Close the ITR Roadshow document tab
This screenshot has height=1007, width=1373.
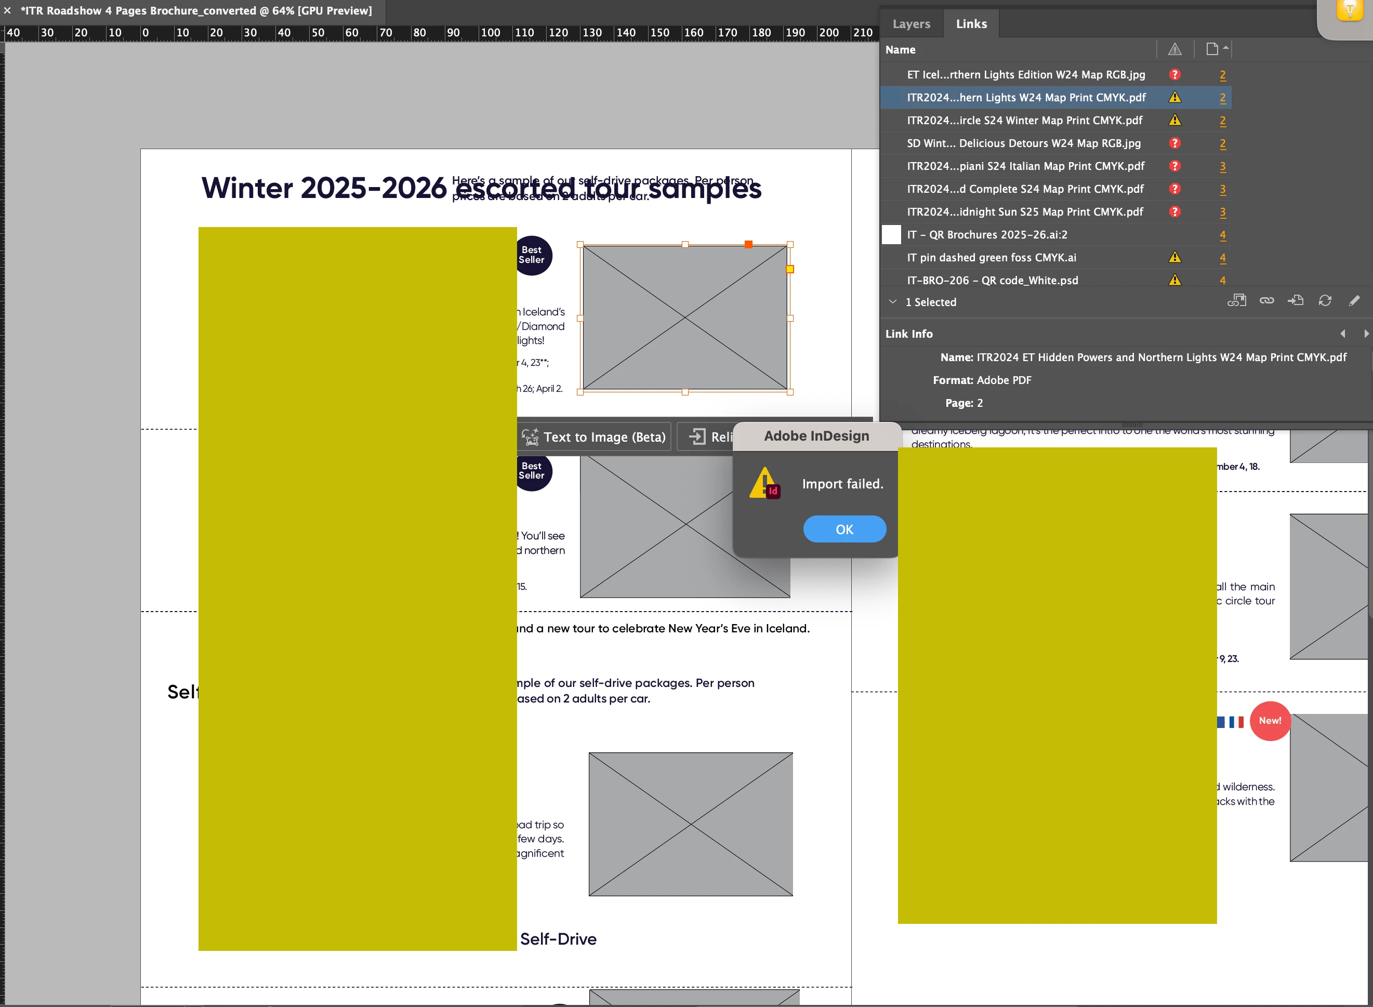point(7,10)
